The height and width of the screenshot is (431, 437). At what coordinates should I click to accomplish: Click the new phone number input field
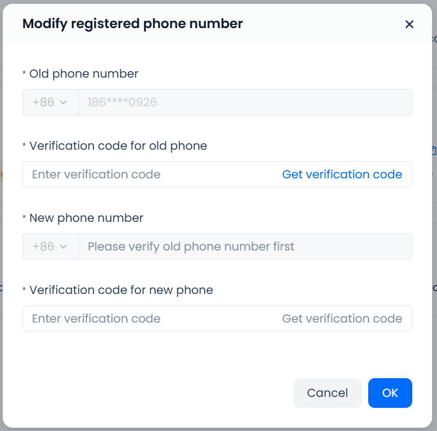tap(245, 247)
